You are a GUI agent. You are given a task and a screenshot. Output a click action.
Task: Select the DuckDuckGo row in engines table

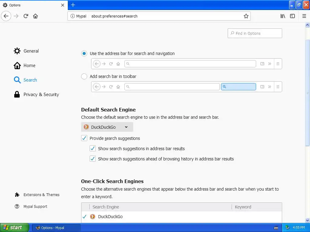[182, 217]
